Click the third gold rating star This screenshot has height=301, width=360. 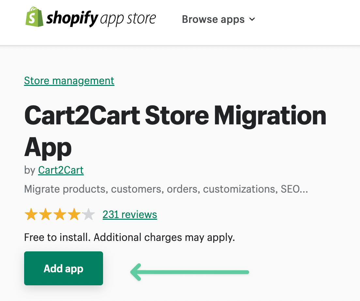pyautogui.click(x=60, y=214)
